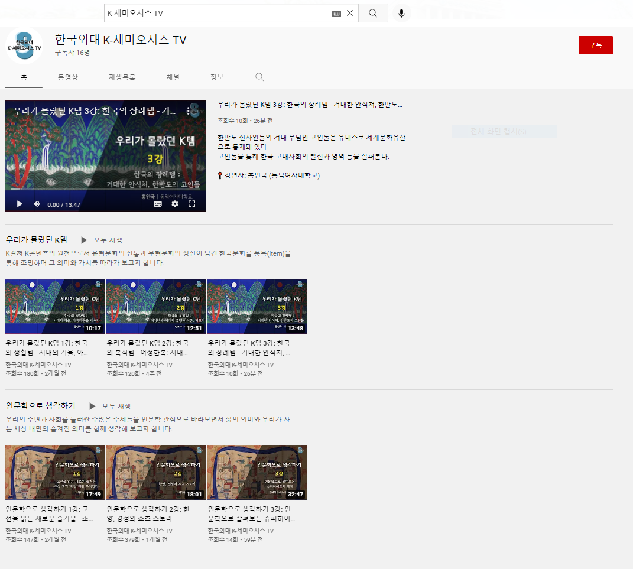This screenshot has height=569, width=633.
Task: Toggle subtitles on the featured video
Action: pos(158,204)
